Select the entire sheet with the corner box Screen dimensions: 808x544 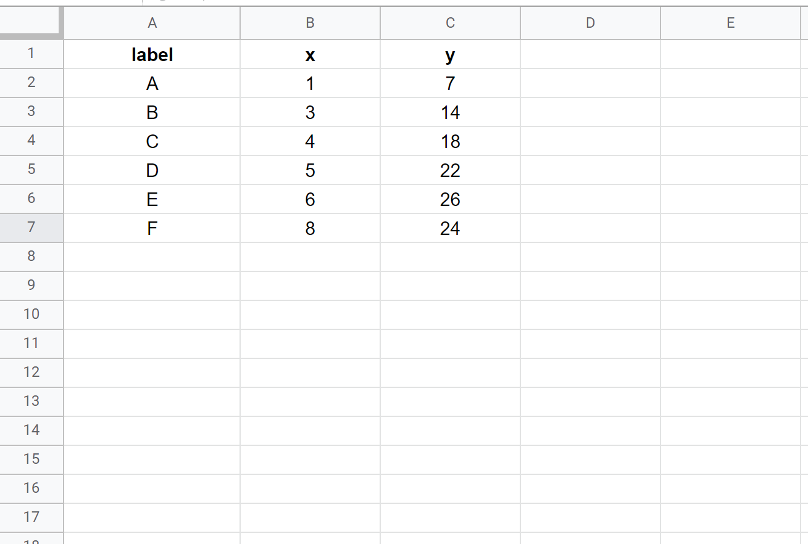click(x=31, y=23)
